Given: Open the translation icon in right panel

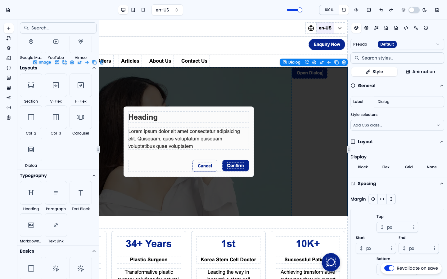Looking at the screenshot, I should point(416,28).
